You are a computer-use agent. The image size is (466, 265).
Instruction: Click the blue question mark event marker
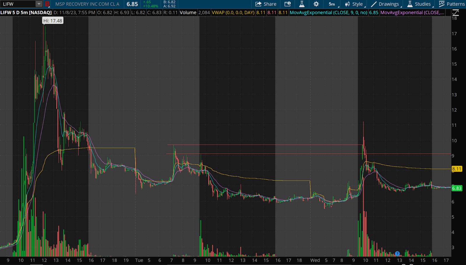(x=397, y=254)
